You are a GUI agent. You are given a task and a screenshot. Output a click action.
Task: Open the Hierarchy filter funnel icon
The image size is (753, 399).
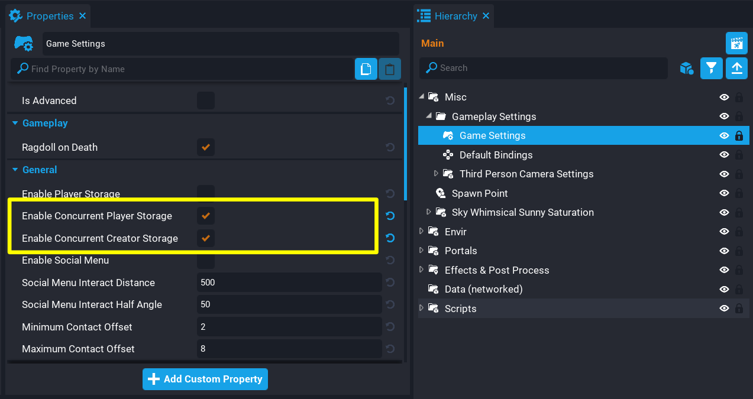(x=712, y=68)
